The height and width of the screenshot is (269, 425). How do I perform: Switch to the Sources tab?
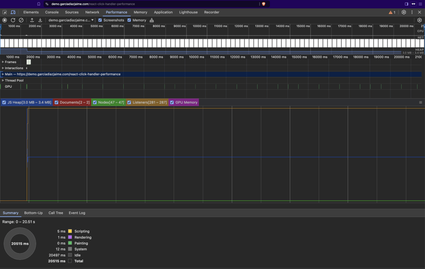[x=72, y=12]
